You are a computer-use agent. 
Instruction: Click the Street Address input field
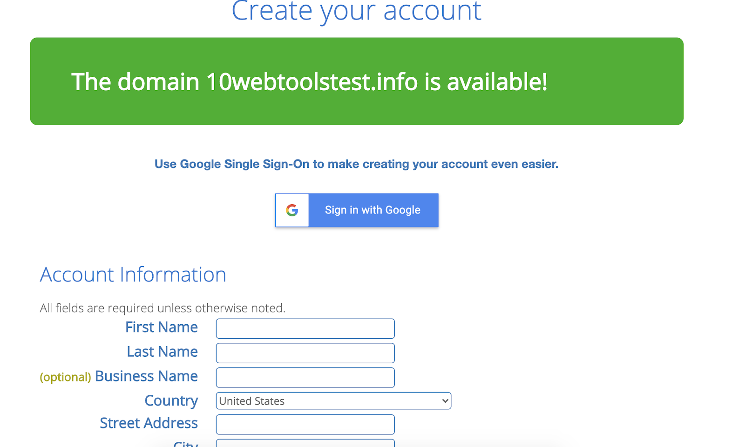(305, 425)
